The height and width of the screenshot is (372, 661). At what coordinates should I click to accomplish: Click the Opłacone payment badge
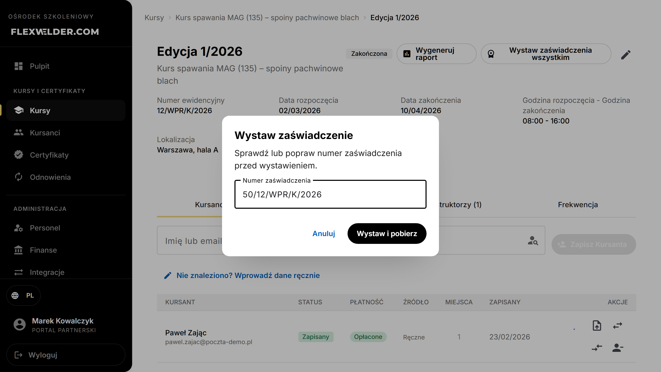368,337
